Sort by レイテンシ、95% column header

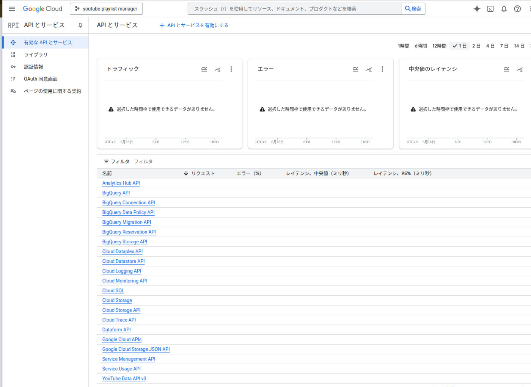(403, 173)
